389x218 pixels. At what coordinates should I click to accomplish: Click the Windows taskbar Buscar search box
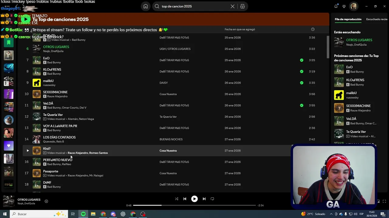pos(38,214)
